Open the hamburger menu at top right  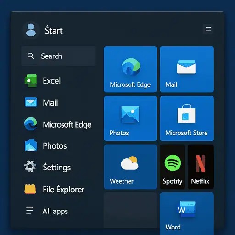(208, 29)
